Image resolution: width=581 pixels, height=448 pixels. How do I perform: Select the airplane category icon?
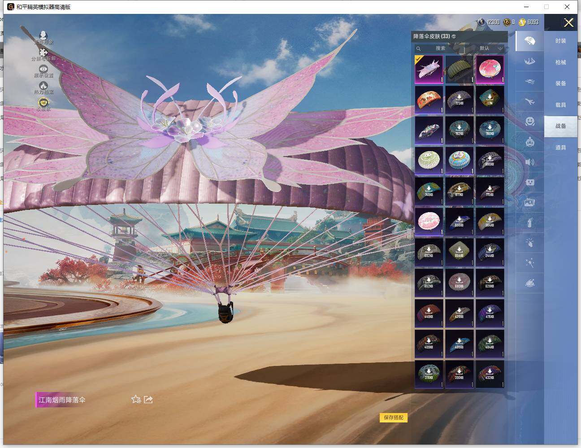[x=529, y=102]
